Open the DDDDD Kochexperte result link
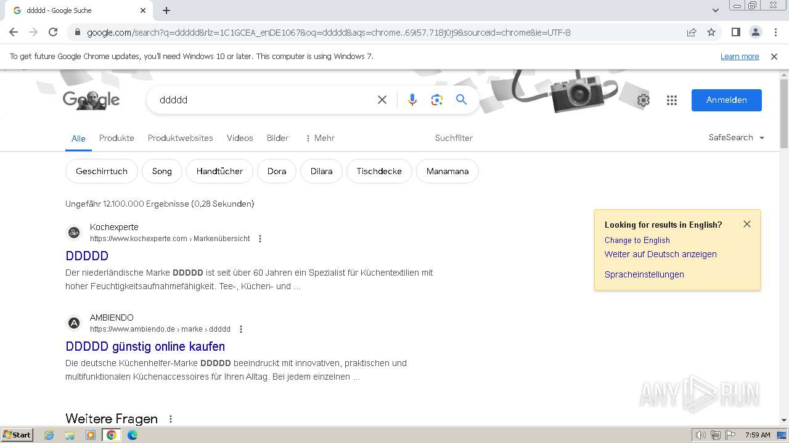Image resolution: width=789 pixels, height=443 pixels. point(87,256)
